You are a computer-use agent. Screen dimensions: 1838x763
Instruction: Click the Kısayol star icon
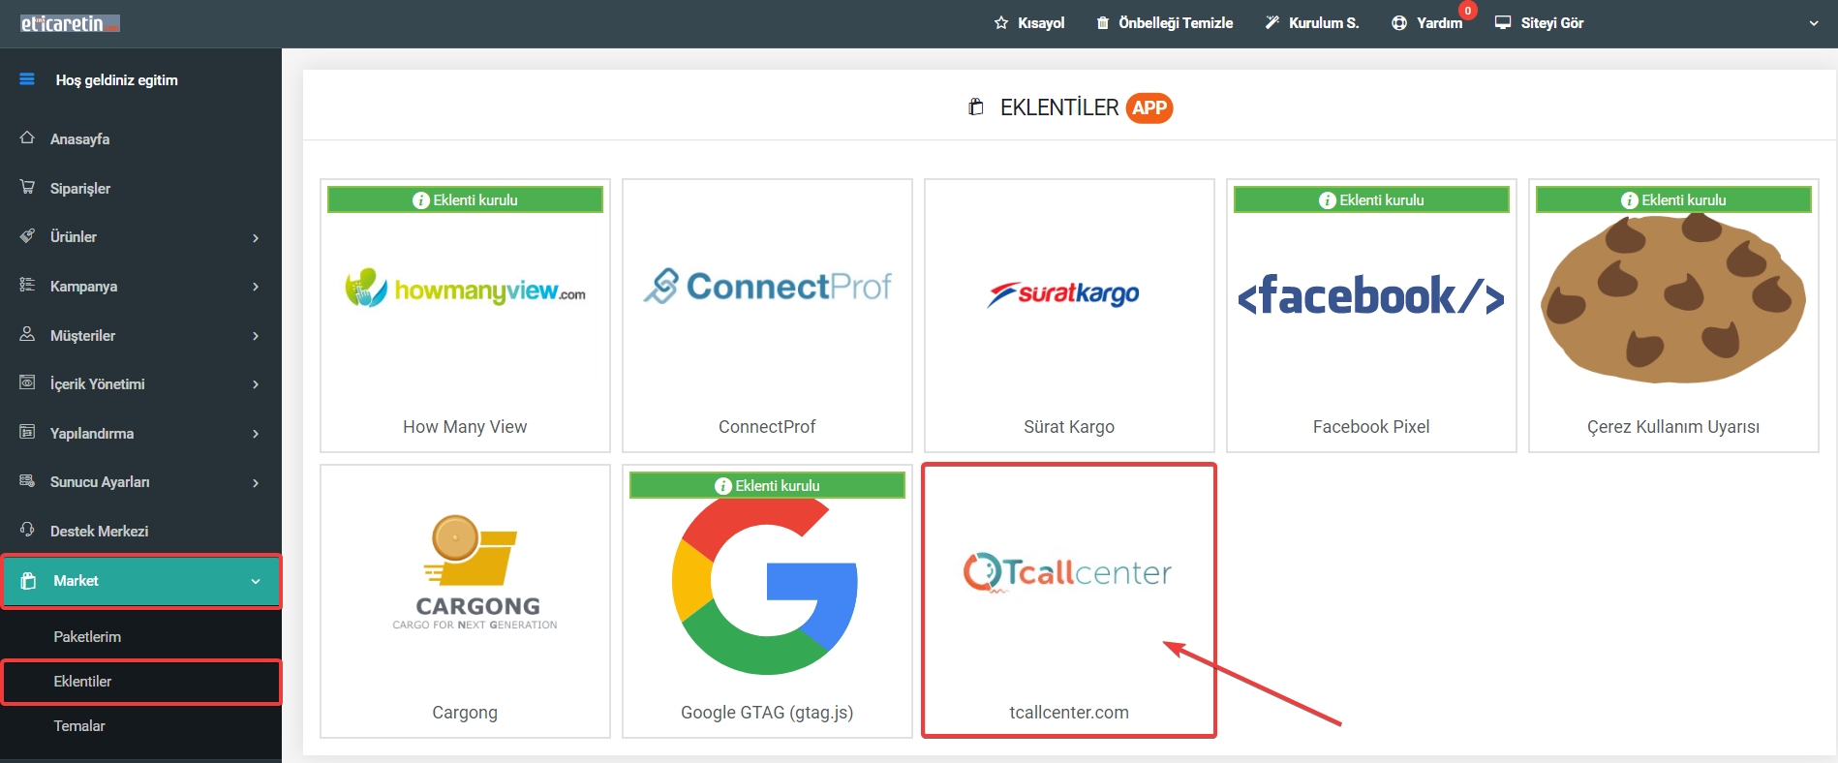(x=1001, y=22)
